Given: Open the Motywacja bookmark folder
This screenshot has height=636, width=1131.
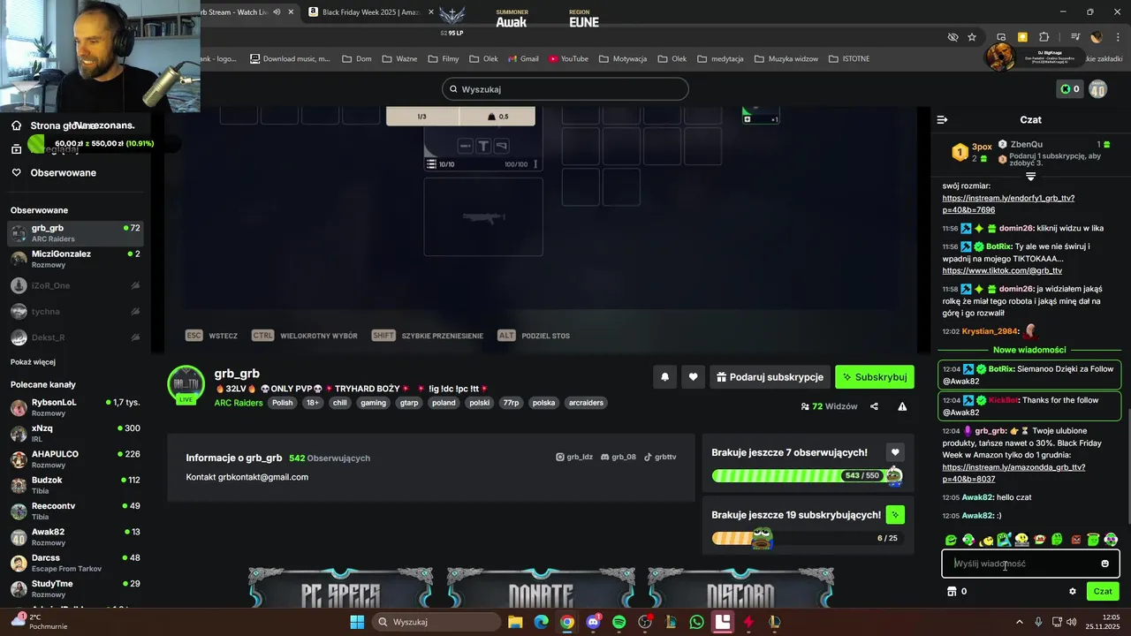Looking at the screenshot, I should coord(623,59).
